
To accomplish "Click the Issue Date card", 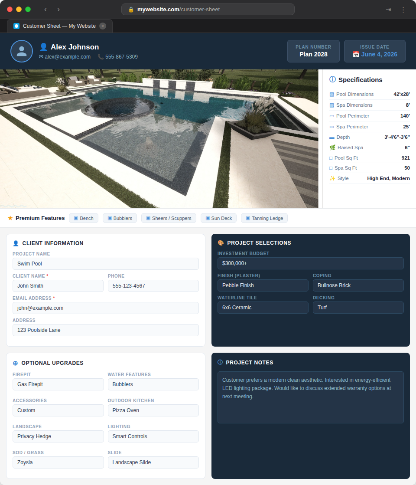I will [x=374, y=51].
